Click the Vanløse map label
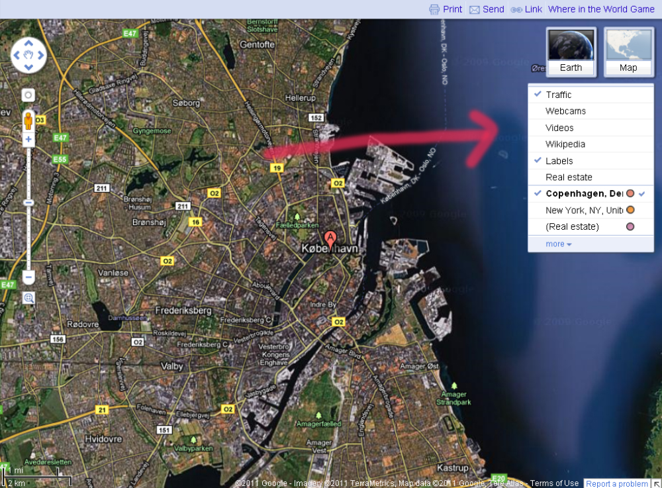Image resolution: width=662 pixels, height=488 pixels. point(113,273)
